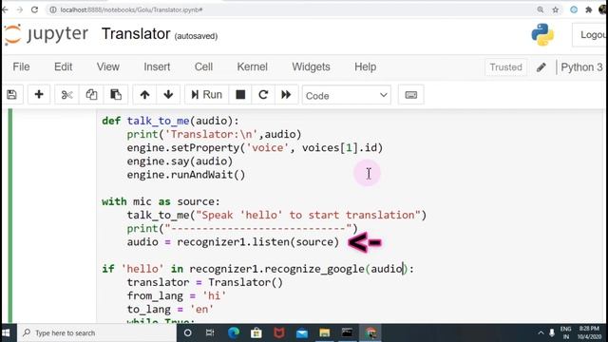Click the 'with mic as source:' line
The height and width of the screenshot is (342, 608).
161,201
